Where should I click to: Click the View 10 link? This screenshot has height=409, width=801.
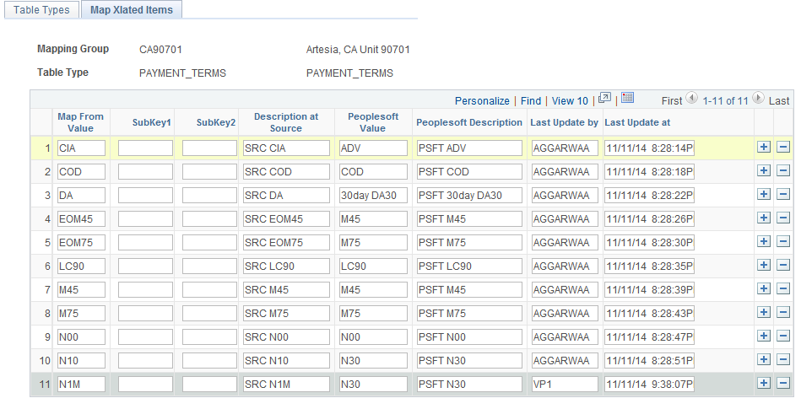click(x=570, y=100)
